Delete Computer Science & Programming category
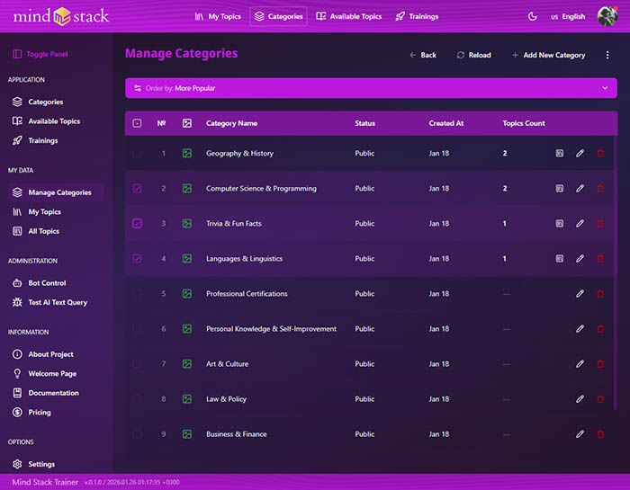 (x=600, y=188)
